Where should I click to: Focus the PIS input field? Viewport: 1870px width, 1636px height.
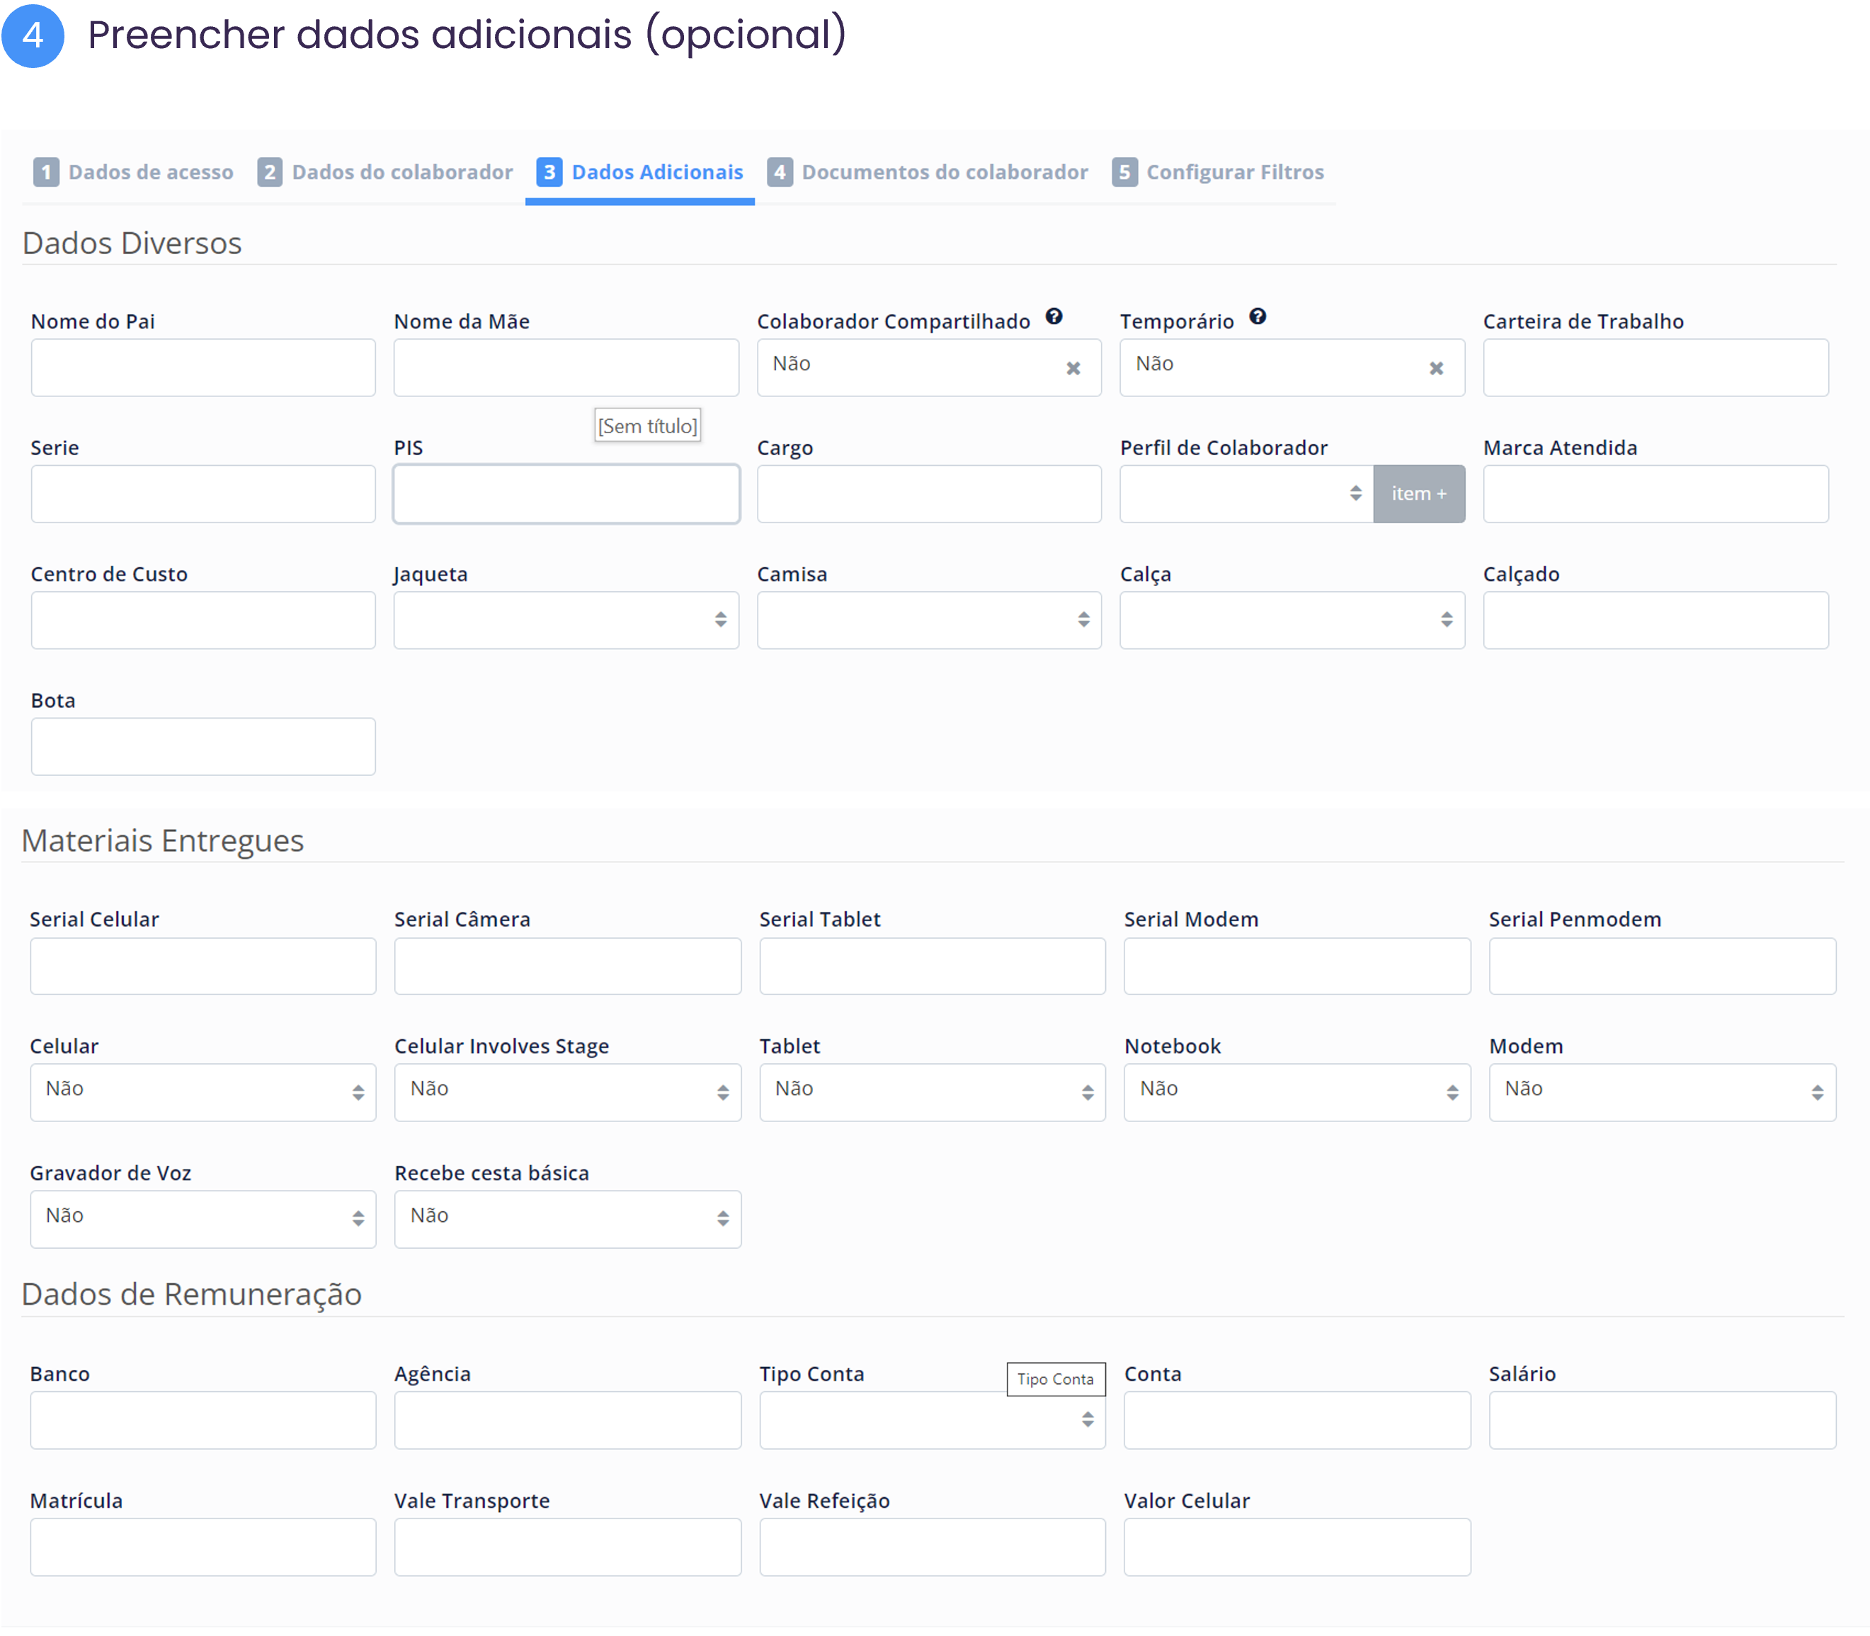[x=566, y=494]
